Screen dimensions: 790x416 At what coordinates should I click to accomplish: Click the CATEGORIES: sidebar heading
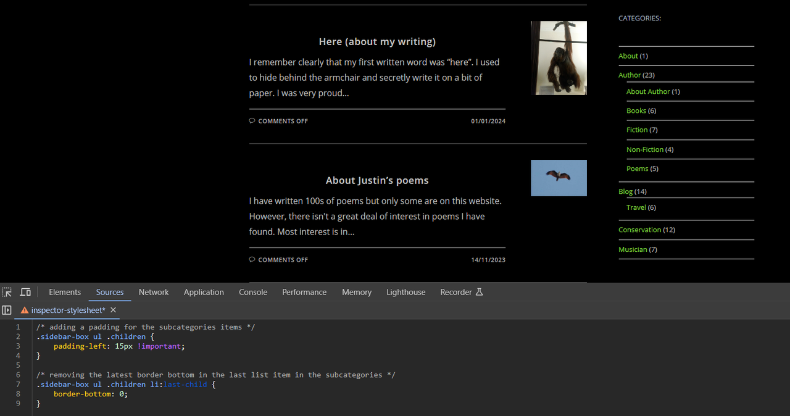(639, 18)
